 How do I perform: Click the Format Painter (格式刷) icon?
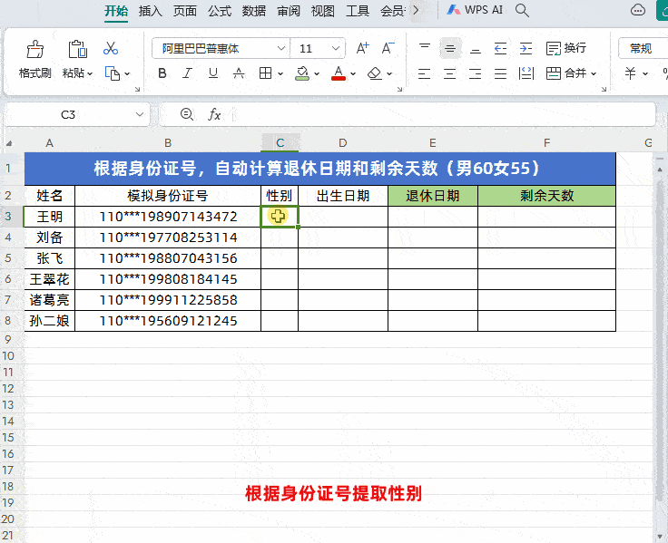34,49
